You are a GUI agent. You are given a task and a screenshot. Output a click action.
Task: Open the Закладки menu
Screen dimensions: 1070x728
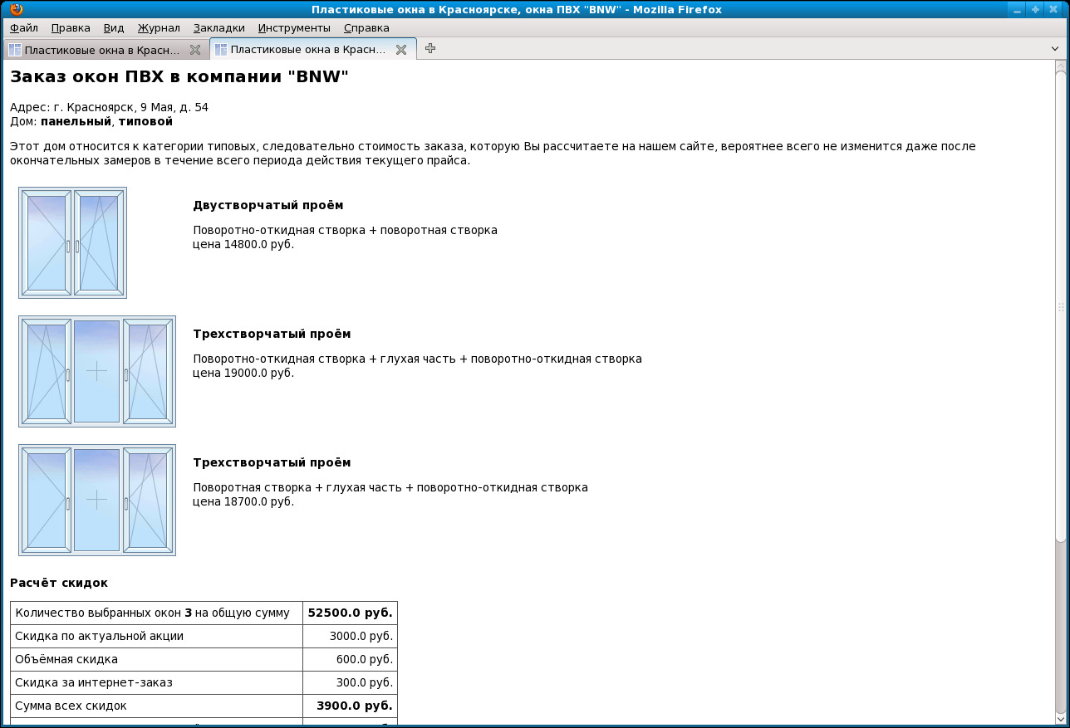(218, 27)
